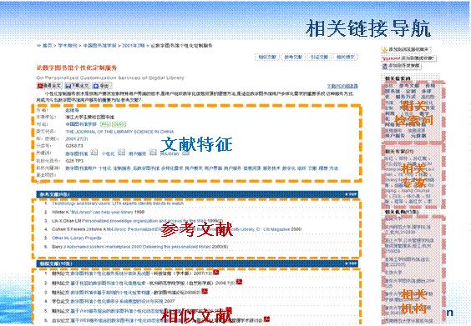Open first reference Technology and library users link
The width and height of the screenshot is (471, 326).
(x=118, y=203)
